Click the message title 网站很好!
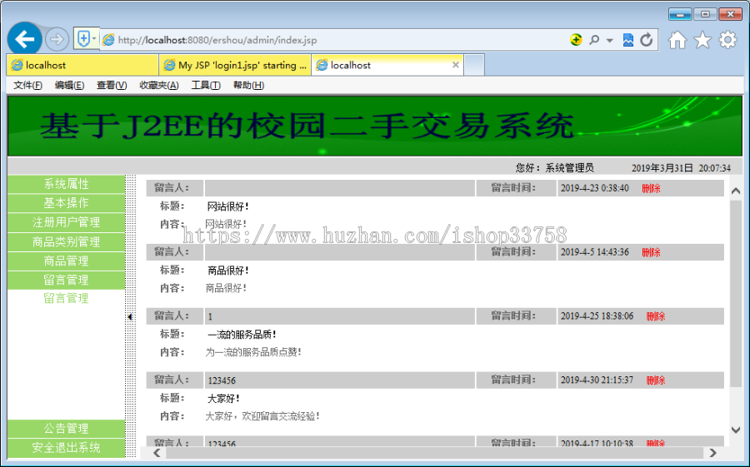Image resolution: width=750 pixels, height=467 pixels. point(227,206)
